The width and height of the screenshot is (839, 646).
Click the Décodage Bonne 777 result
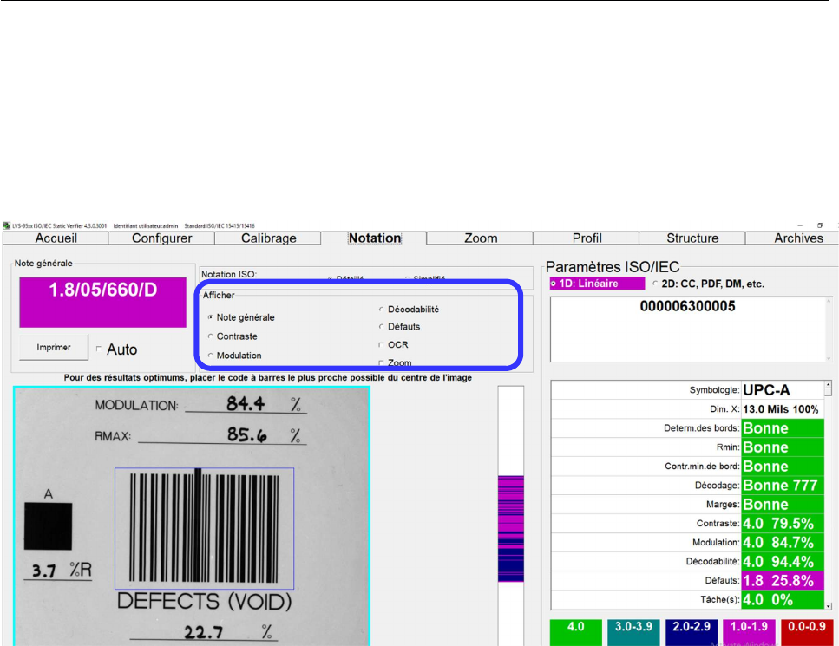783,485
